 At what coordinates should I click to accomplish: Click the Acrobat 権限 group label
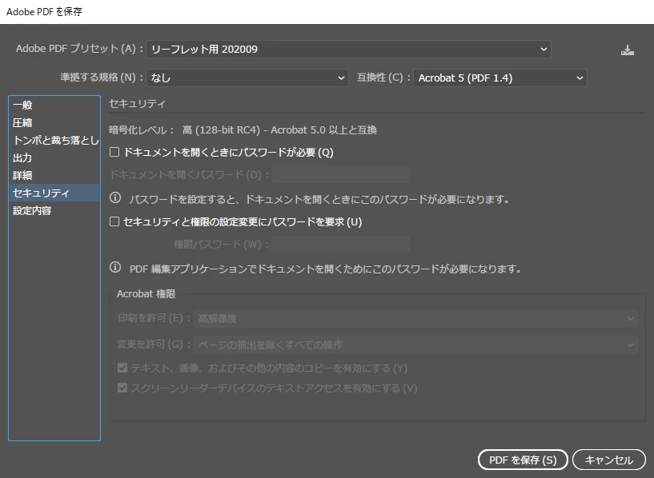(x=146, y=294)
